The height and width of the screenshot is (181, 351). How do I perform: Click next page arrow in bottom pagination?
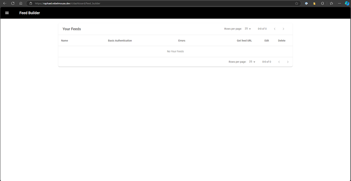[288, 62]
